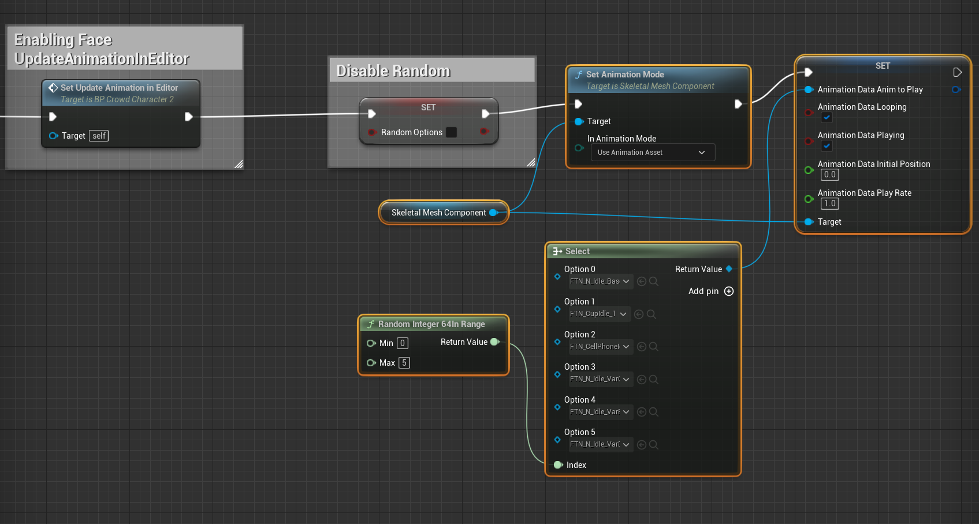Click the Index pin on Select node
This screenshot has height=524, width=979.
point(558,465)
